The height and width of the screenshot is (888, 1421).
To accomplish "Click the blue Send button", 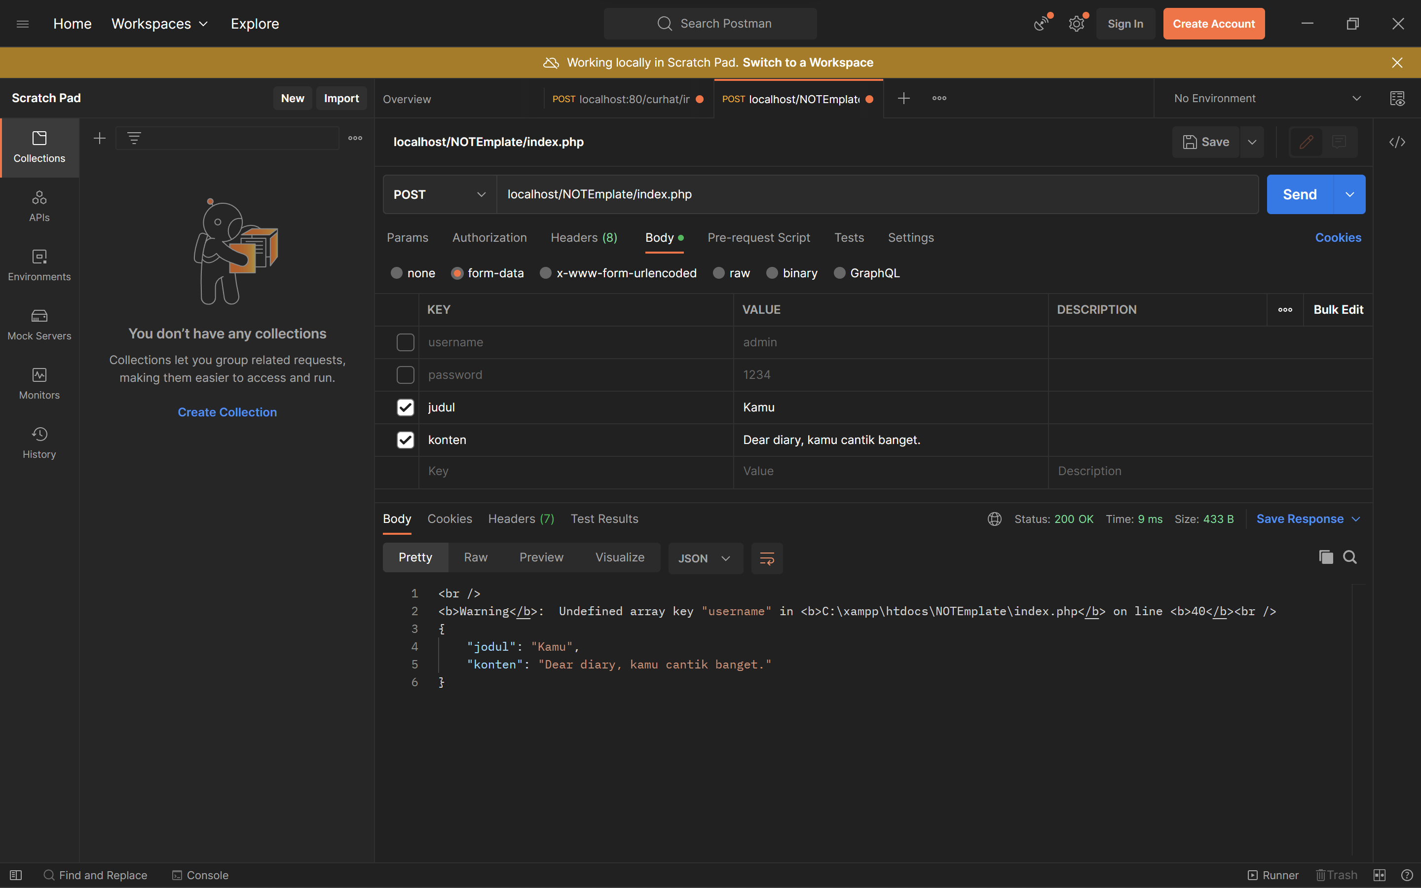I will (x=1300, y=194).
